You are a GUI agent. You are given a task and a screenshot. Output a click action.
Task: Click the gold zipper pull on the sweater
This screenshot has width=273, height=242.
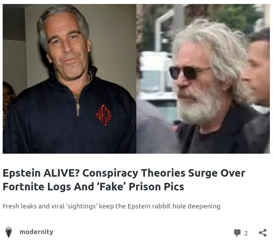(78, 108)
